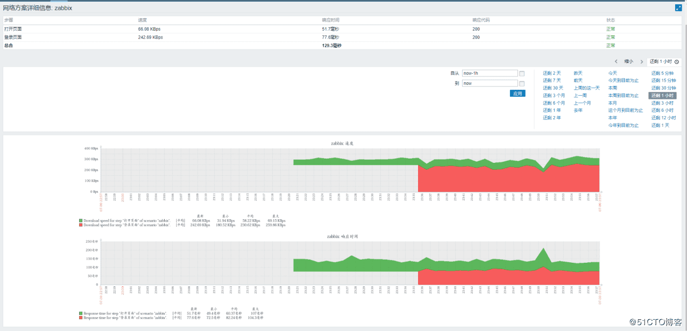Shift time range back with left arrow

tap(616, 62)
